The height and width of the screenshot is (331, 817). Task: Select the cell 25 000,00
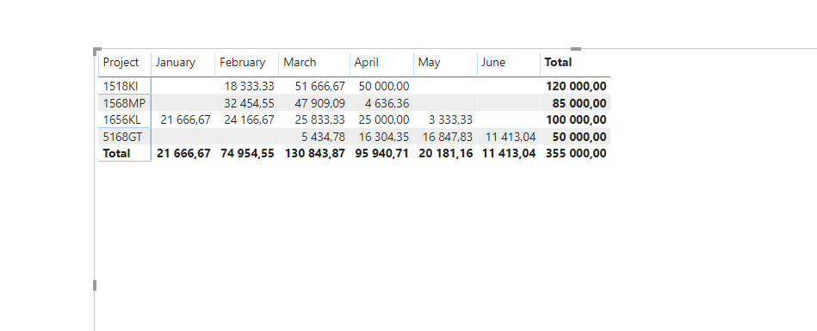(x=384, y=120)
